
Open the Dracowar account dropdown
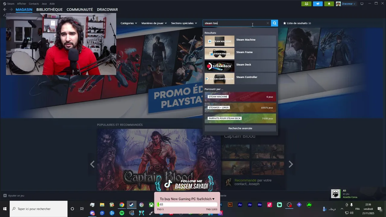click(346, 4)
